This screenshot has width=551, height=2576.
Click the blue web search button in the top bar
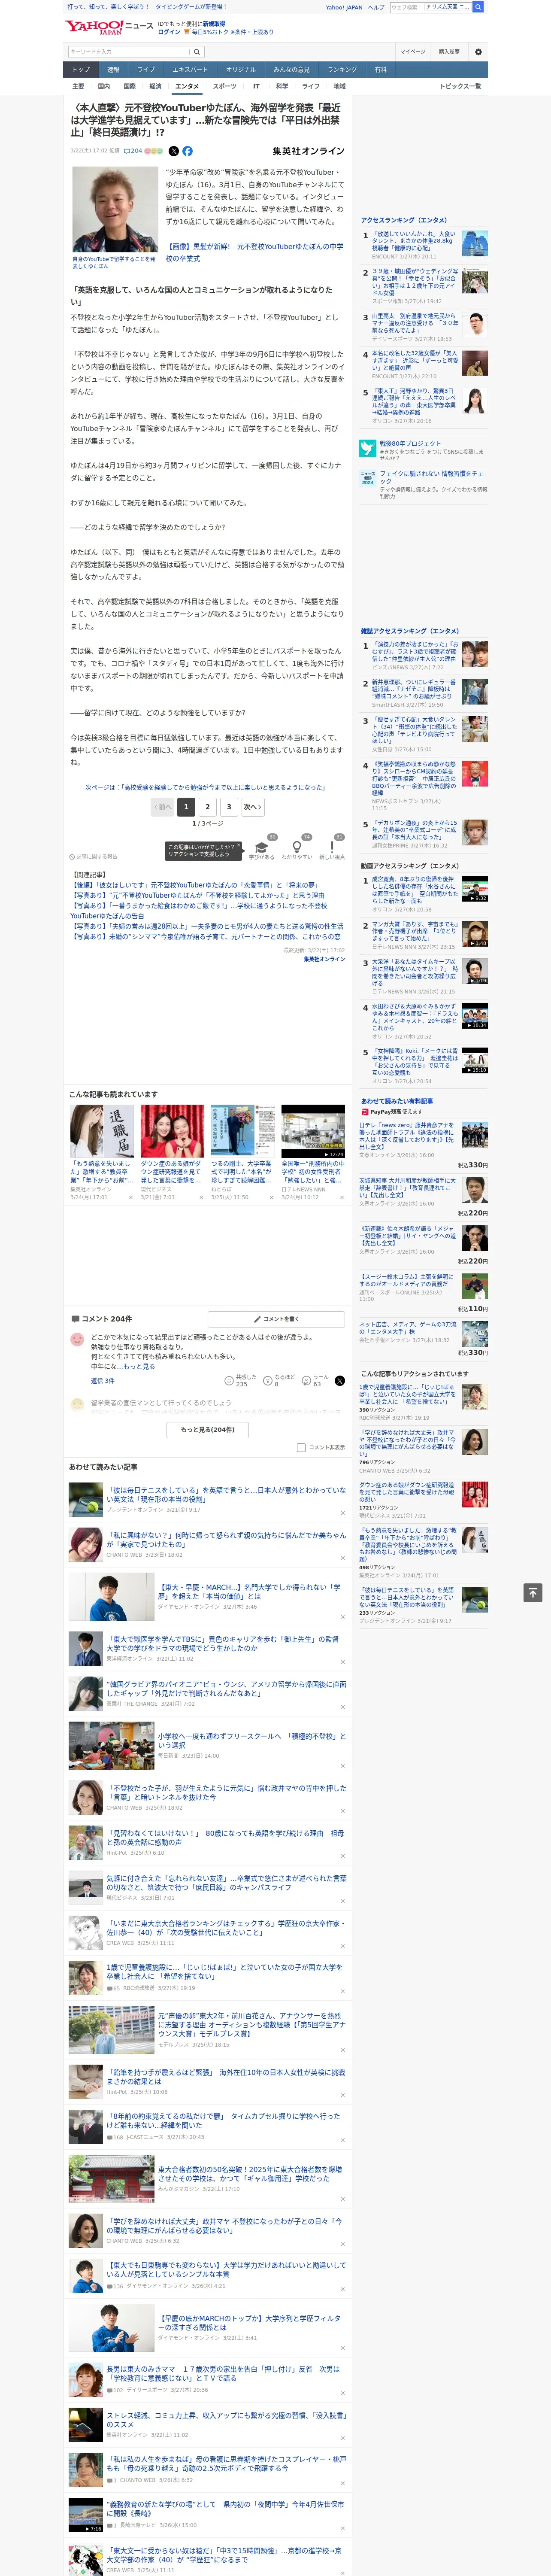(478, 7)
